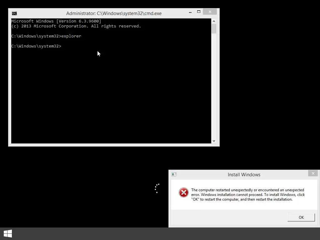Click OK to restart the computer
The image size is (320, 240).
coord(301,217)
